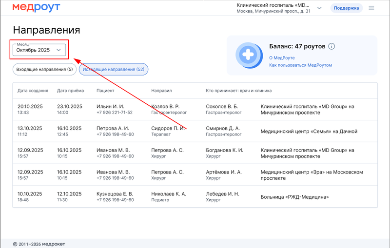Click Медицинский центр «Эра» clinic entry
The width and height of the screenshot is (390, 248).
click(x=312, y=175)
